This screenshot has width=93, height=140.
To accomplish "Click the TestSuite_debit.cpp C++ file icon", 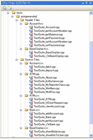I will tap(31, 67).
